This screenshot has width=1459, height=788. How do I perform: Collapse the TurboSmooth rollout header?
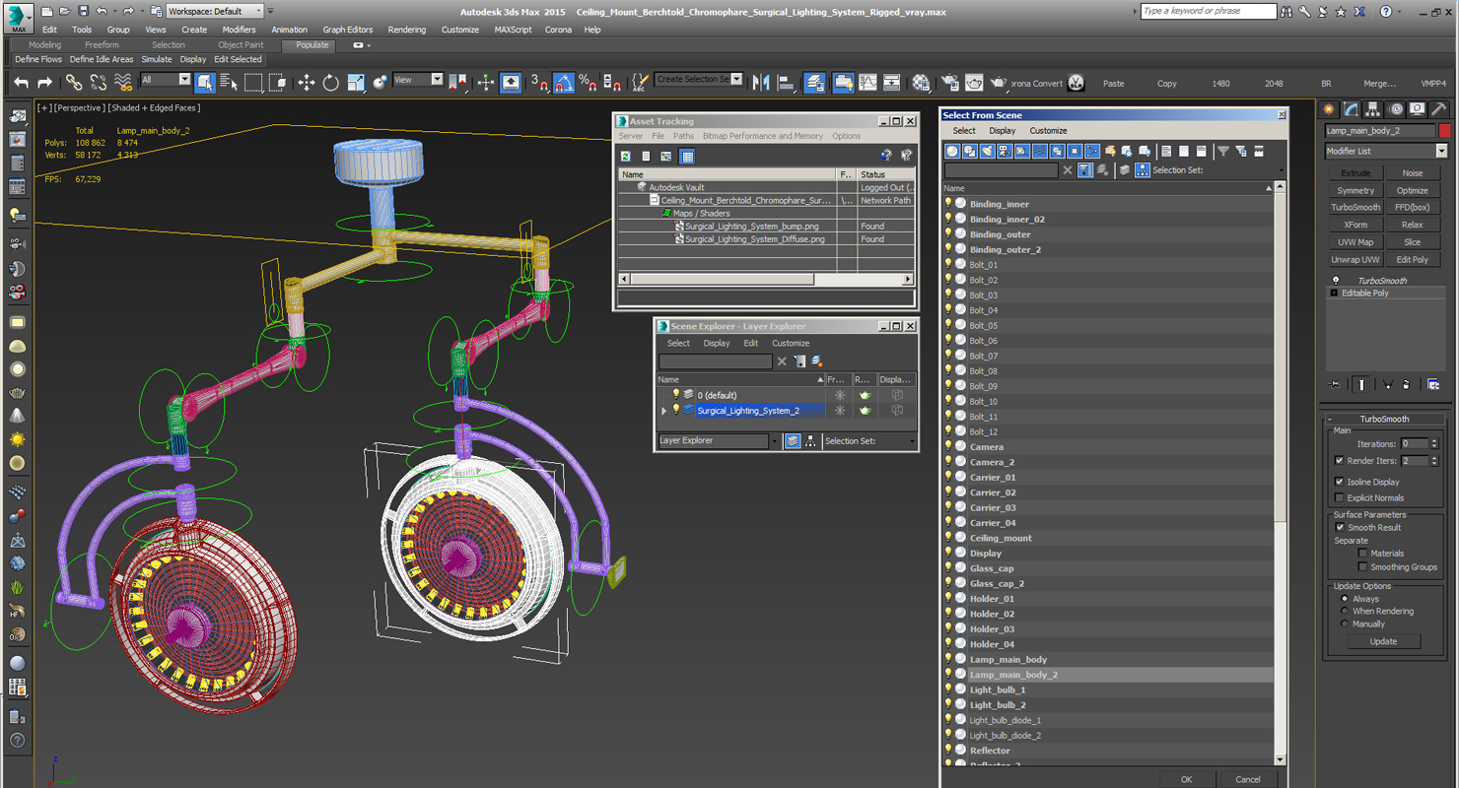(x=1385, y=419)
